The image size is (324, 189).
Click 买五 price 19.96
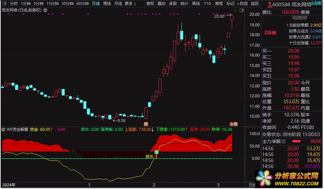293,76
